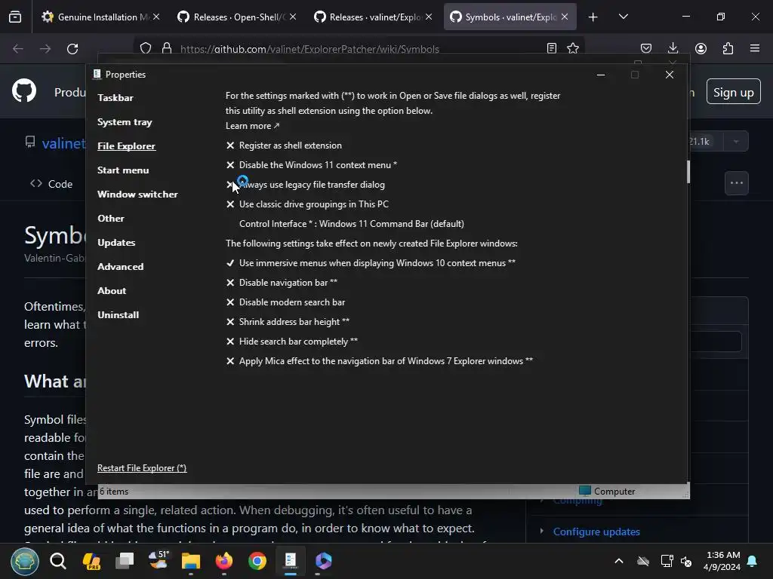The height and width of the screenshot is (579, 773).
Task: Click Restart File Explorer link
Action: point(142,467)
